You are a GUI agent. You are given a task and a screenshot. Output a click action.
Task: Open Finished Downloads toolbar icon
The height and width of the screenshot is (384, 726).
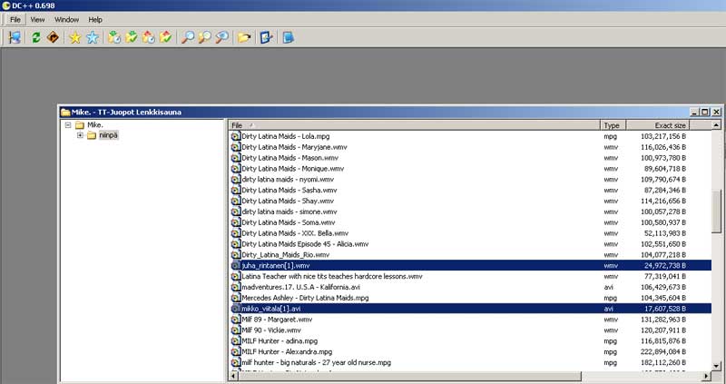(131, 37)
